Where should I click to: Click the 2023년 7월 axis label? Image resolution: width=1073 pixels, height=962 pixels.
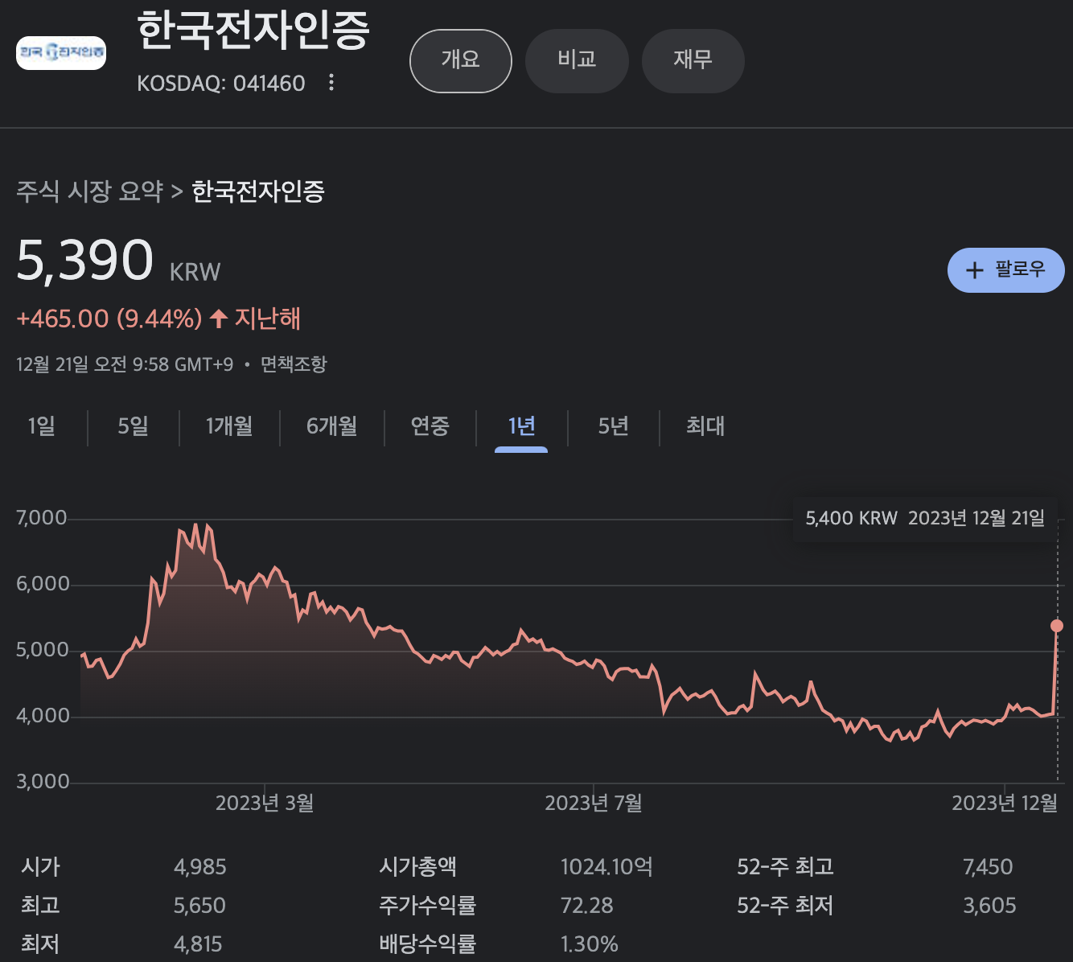(x=594, y=803)
